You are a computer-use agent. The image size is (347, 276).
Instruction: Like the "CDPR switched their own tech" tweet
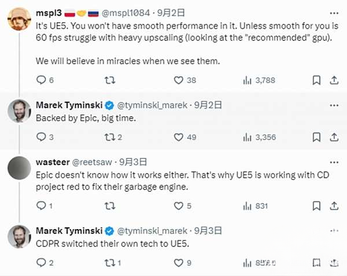point(179,263)
